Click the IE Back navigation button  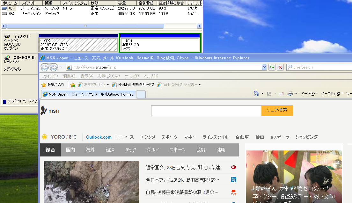(x=45, y=67)
